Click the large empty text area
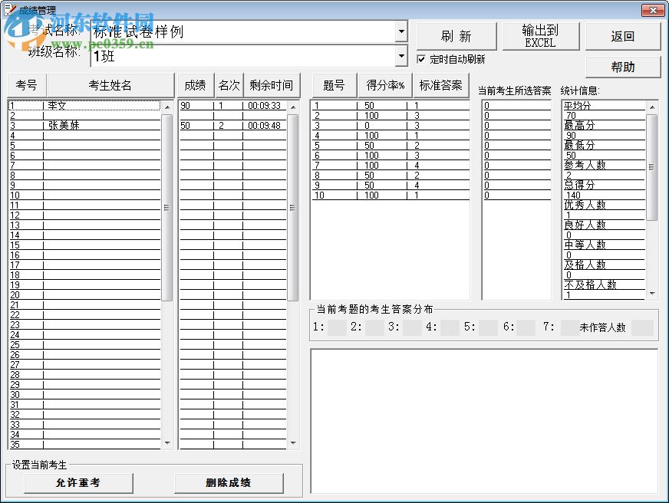 pos(484,422)
